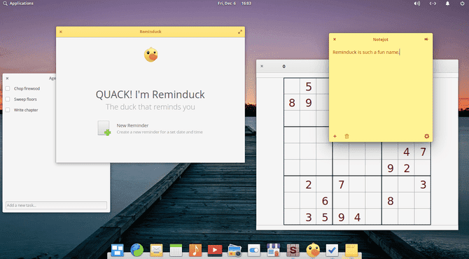Click the Reminduck duck icon in the dock
The height and width of the screenshot is (259, 469).
[313, 250]
